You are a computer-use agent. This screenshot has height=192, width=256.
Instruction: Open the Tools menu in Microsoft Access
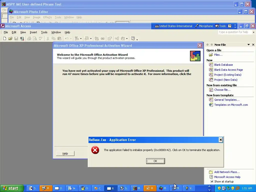tap(44, 32)
